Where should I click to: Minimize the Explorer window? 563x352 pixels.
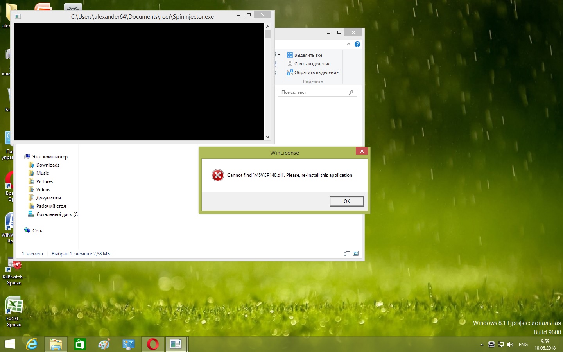coord(329,32)
